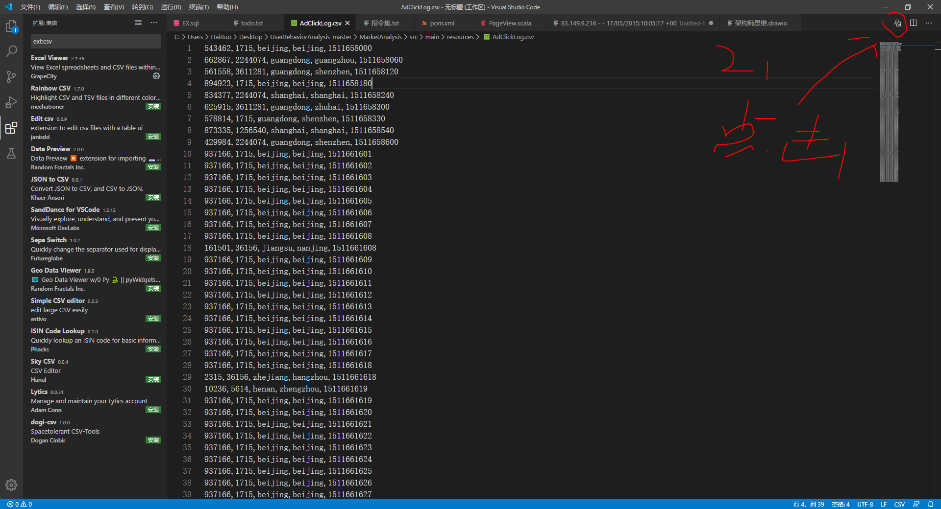The width and height of the screenshot is (941, 509).
Task: Open the Manage gear at activity bar bottom
Action: [11, 485]
